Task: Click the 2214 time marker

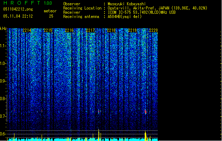Action: coord(27,30)
